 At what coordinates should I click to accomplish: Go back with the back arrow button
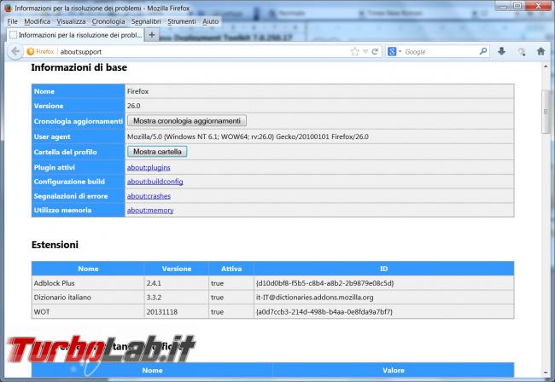click(15, 52)
